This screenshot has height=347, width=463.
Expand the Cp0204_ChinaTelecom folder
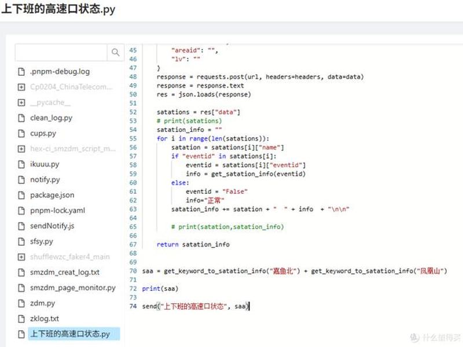click(x=21, y=87)
